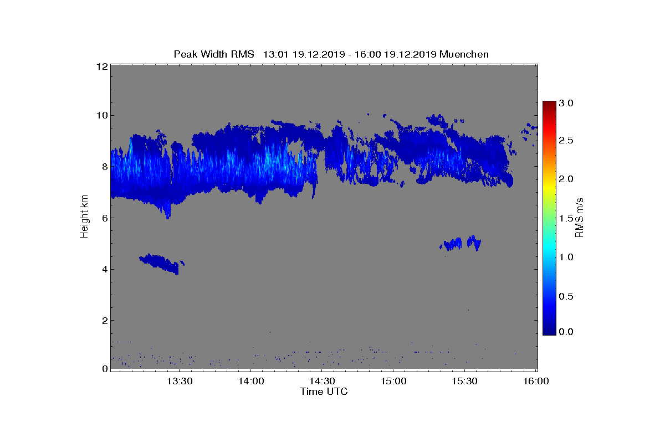Click the small cloud patch near 5 km
Viewport: 665px width, 443px height.
click(x=461, y=243)
